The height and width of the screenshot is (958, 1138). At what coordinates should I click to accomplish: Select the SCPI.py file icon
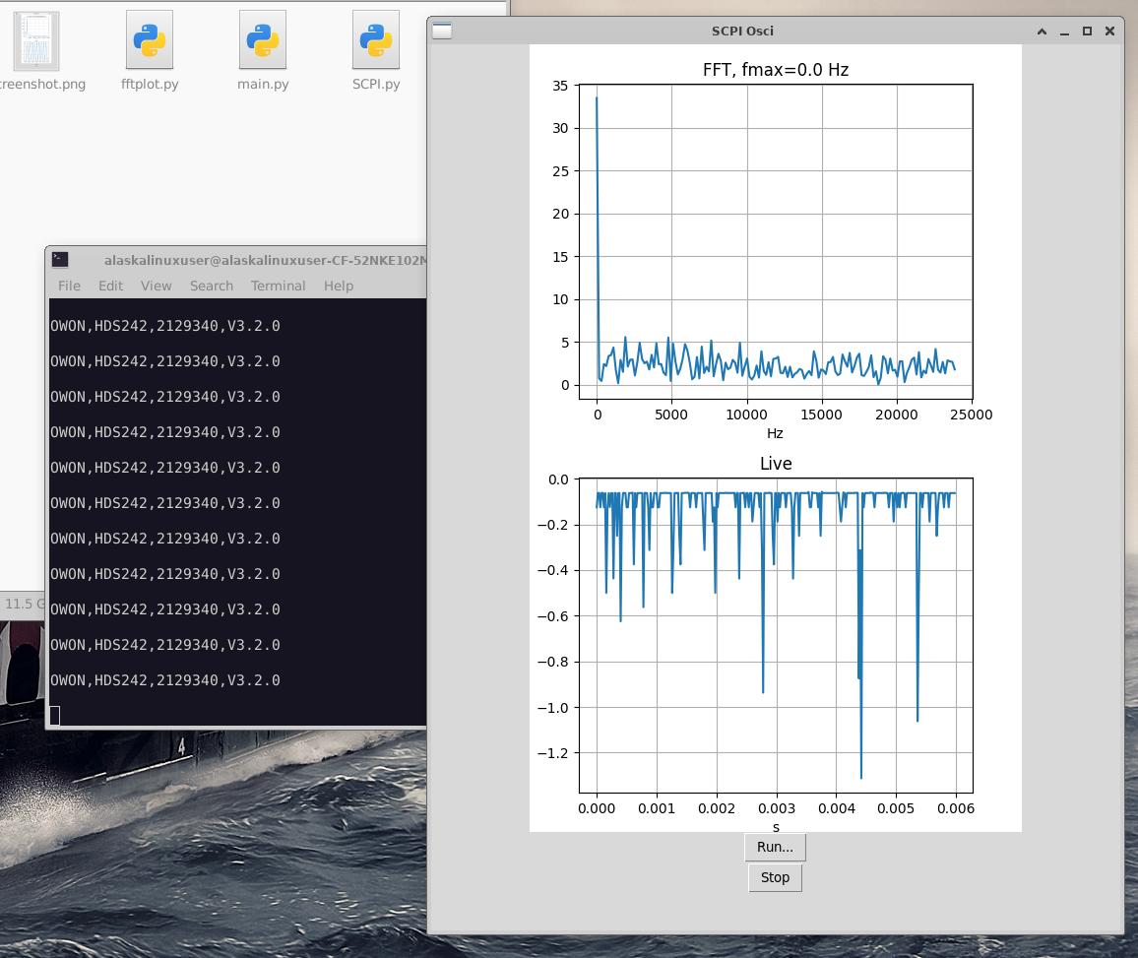point(376,41)
